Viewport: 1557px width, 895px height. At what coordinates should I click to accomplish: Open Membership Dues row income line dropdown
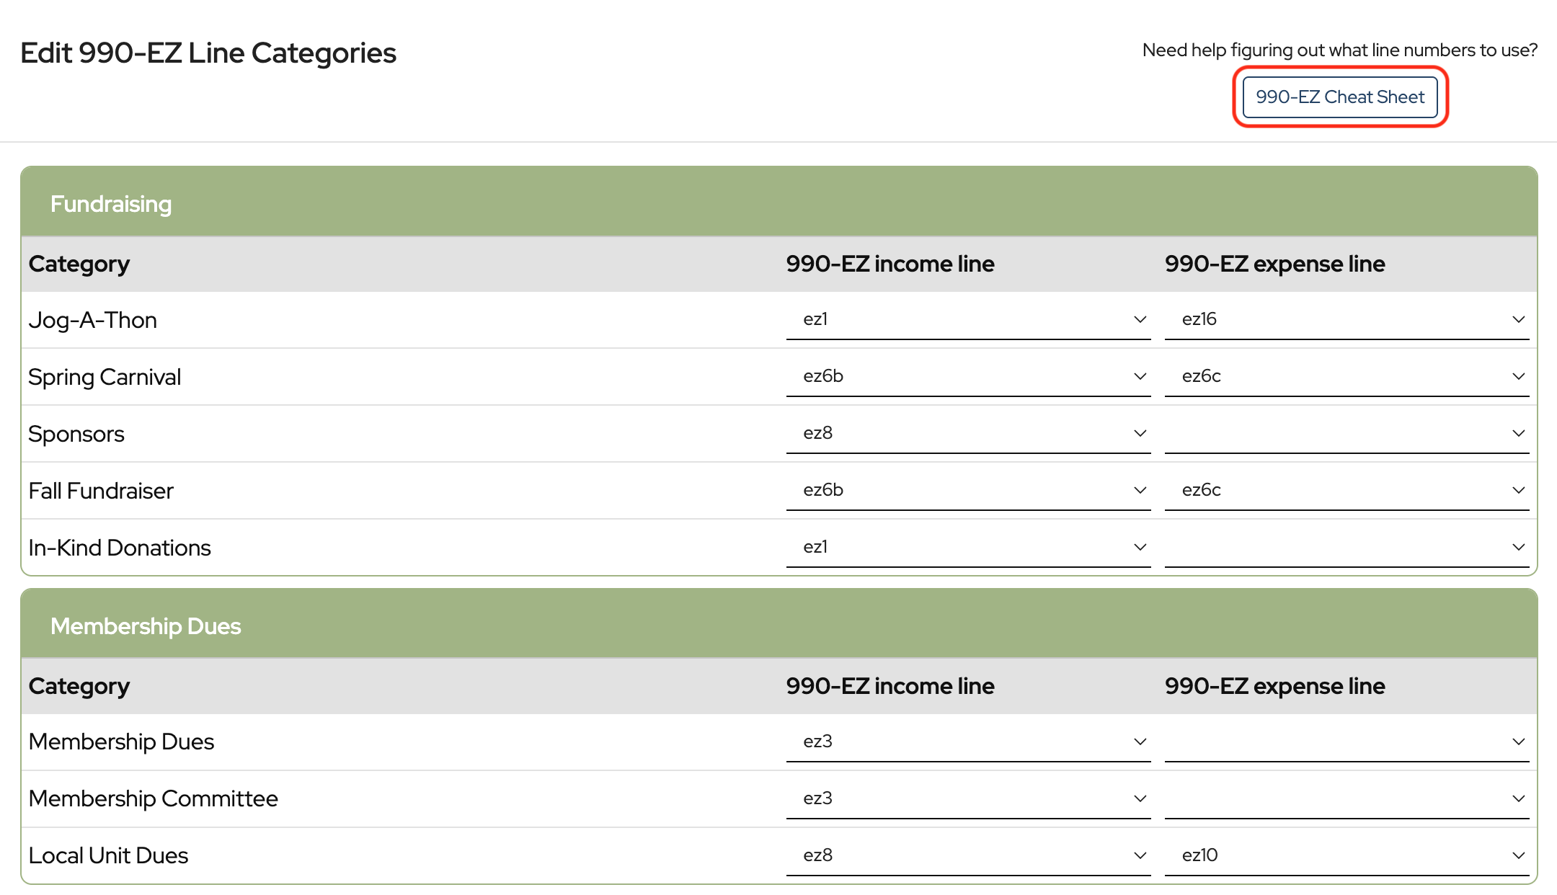[967, 742]
